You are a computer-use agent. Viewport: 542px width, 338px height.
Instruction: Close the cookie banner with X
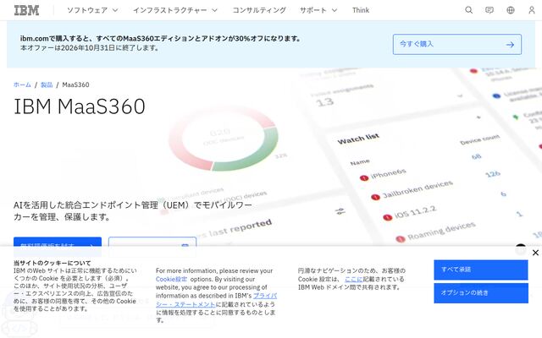click(x=535, y=253)
